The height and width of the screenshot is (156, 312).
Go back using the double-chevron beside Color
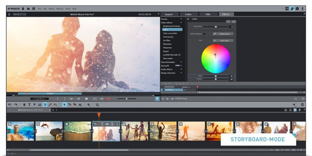[x=188, y=19]
